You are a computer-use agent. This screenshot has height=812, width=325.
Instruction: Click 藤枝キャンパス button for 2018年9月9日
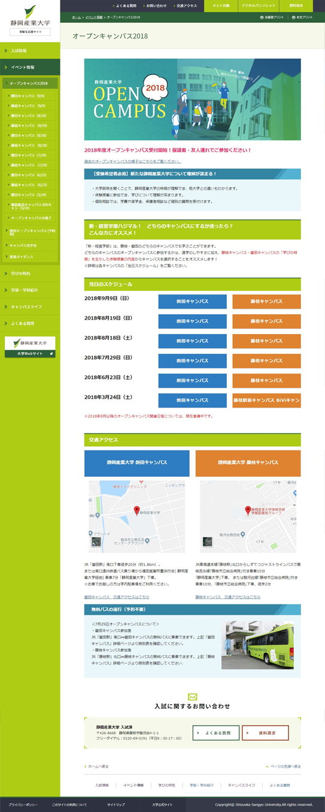tap(266, 302)
